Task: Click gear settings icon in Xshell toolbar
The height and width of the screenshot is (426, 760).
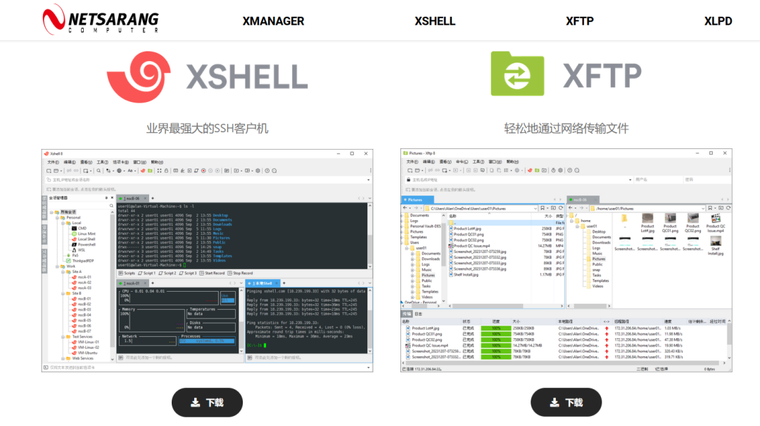Action: click(258, 171)
